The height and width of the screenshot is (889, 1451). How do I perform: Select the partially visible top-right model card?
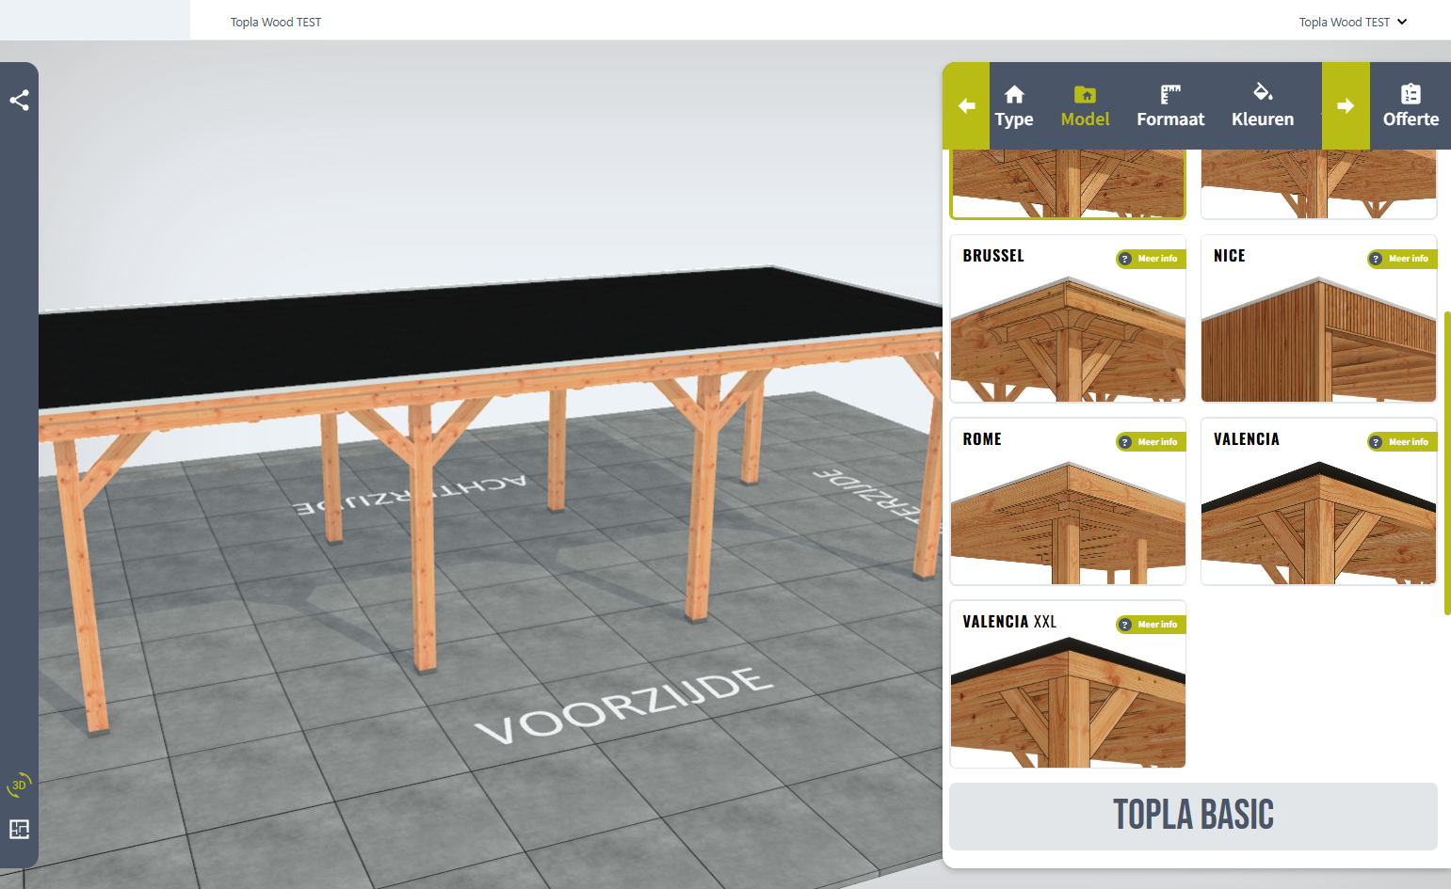coord(1318,183)
